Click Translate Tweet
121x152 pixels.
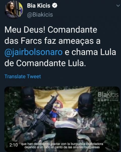coord(23,77)
